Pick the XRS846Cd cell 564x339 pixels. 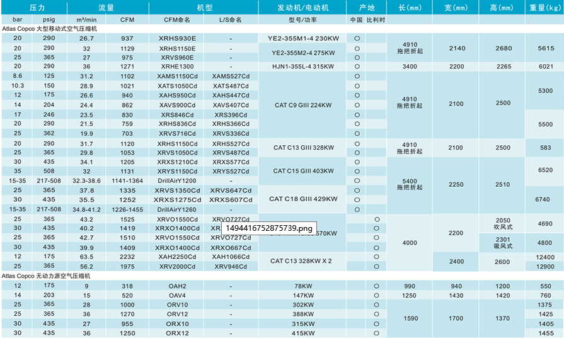pos(177,115)
